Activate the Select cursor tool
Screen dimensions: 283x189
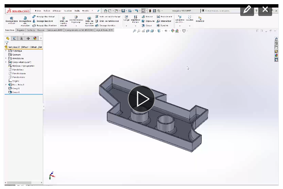coord(143,11)
